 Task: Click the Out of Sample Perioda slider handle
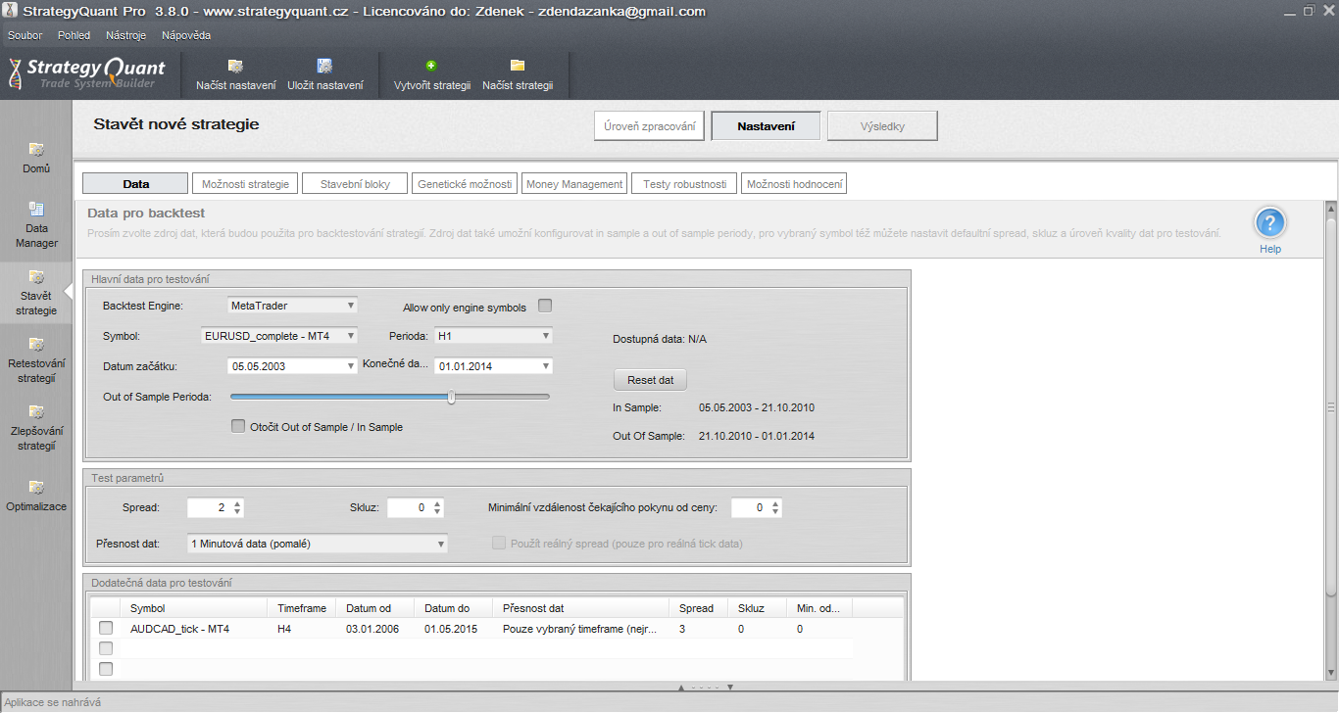[451, 397]
